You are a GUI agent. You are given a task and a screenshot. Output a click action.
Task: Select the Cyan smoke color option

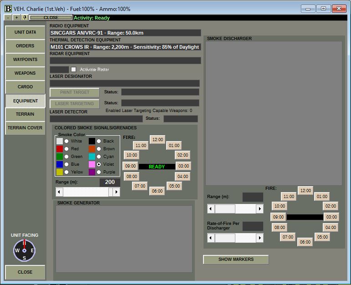(x=99, y=157)
